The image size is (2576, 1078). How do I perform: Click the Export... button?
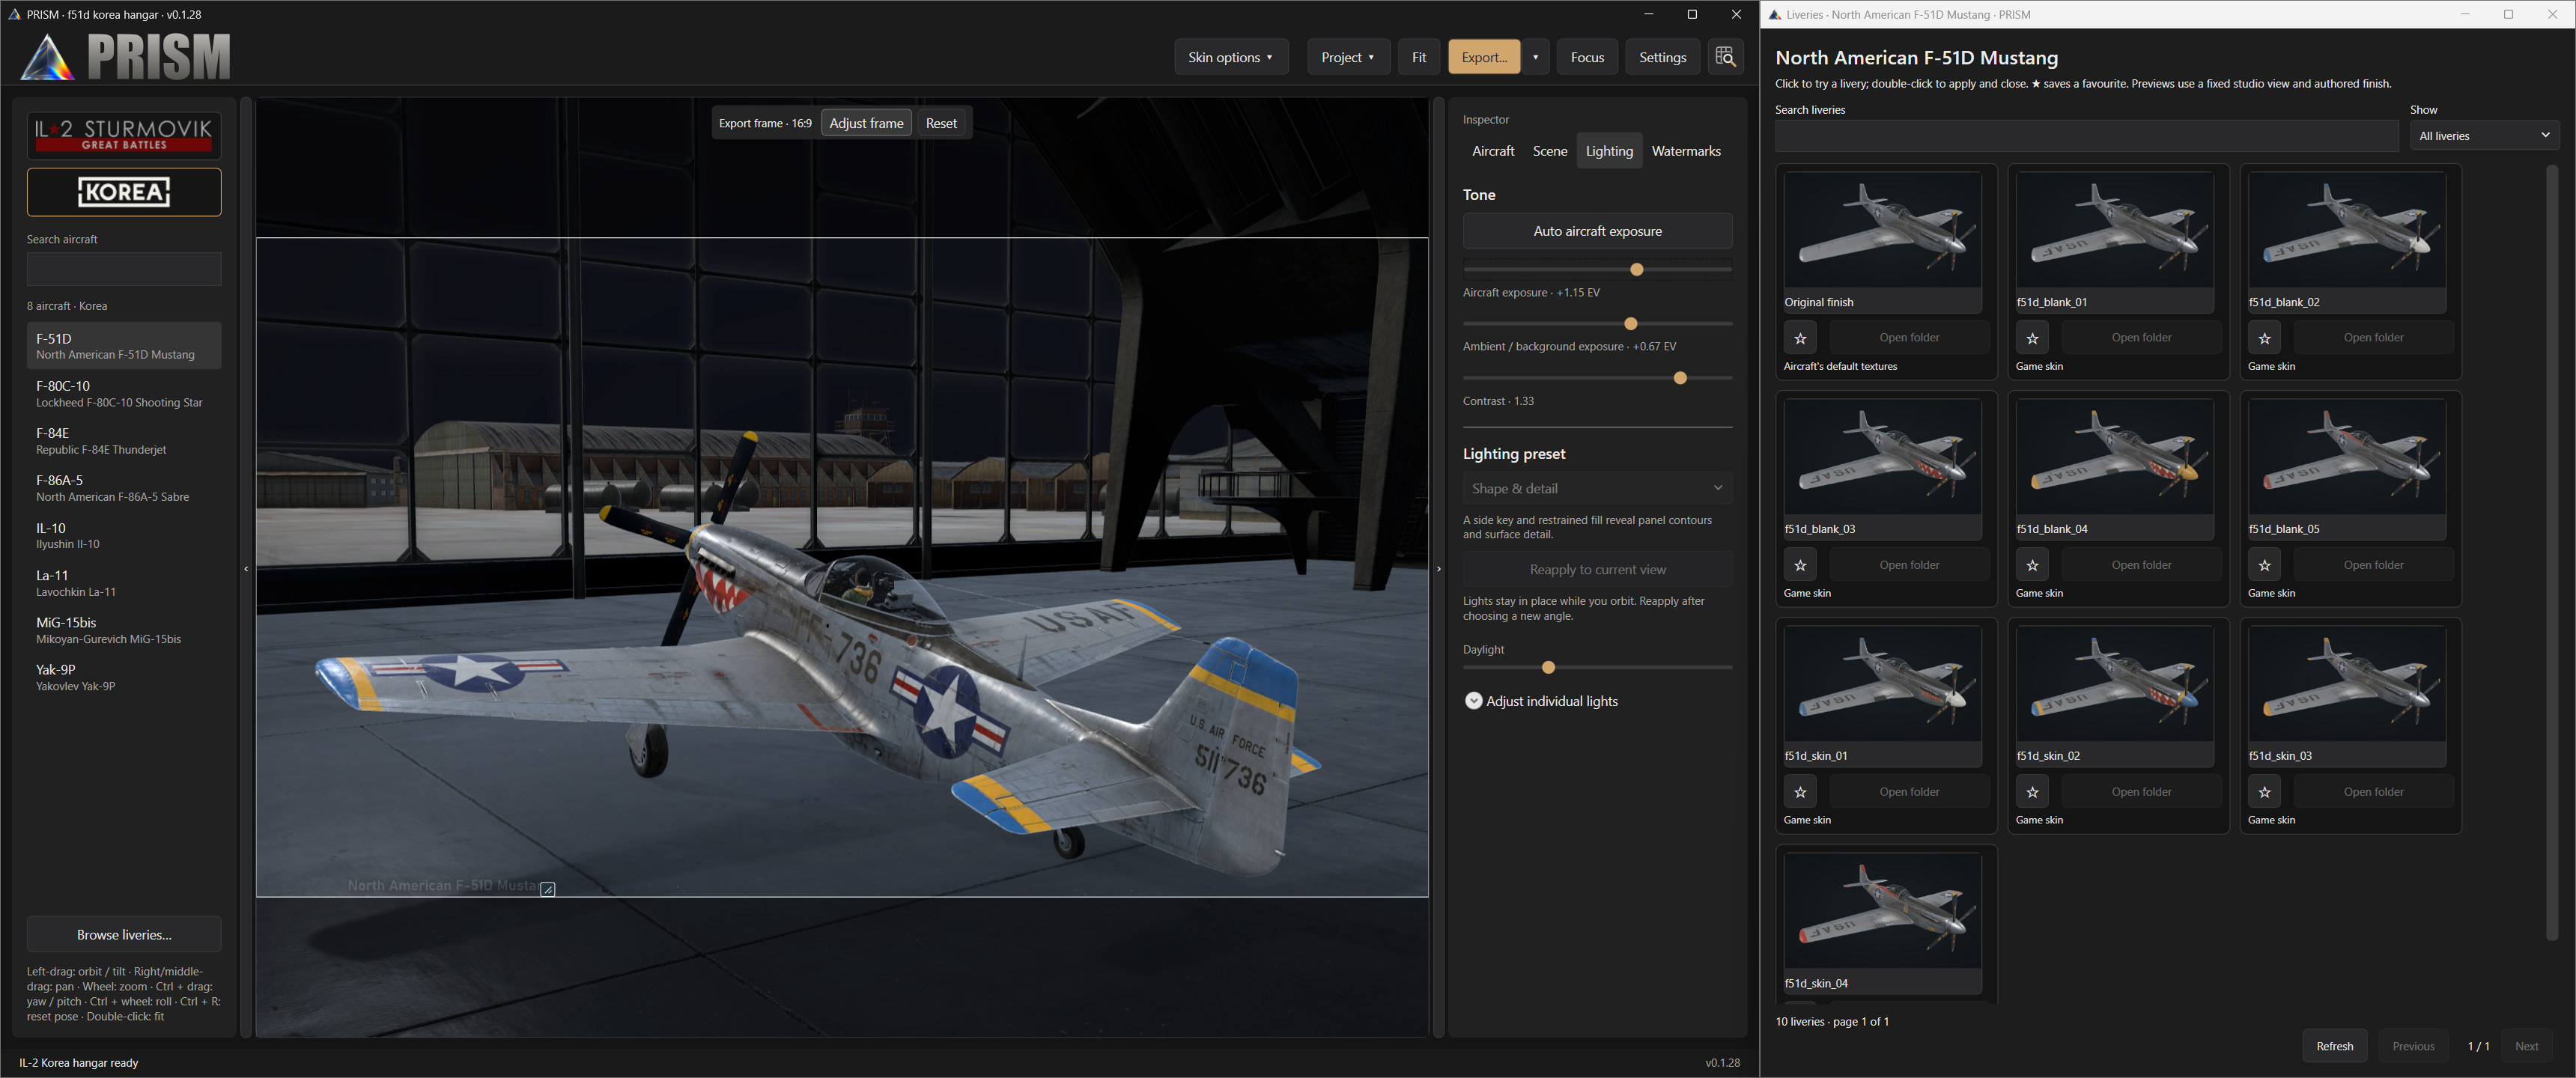coord(1484,57)
